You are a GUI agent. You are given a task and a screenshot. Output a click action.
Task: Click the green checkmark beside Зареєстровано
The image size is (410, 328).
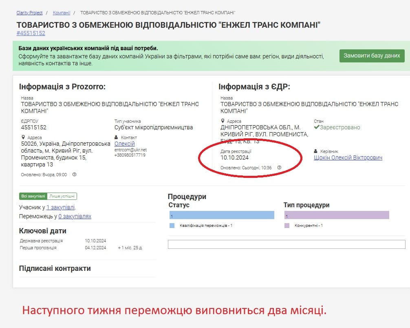(317, 127)
